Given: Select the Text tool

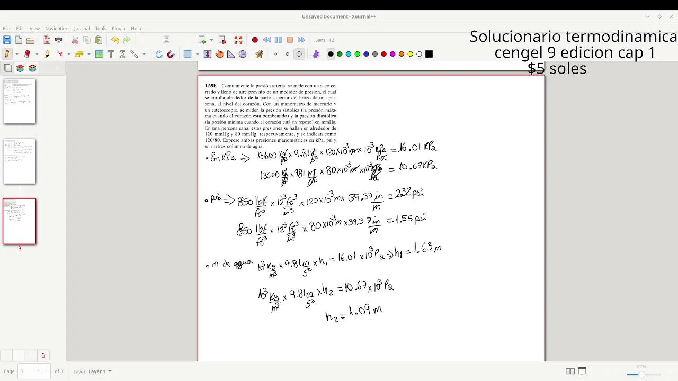Looking at the screenshot, I should [111, 54].
